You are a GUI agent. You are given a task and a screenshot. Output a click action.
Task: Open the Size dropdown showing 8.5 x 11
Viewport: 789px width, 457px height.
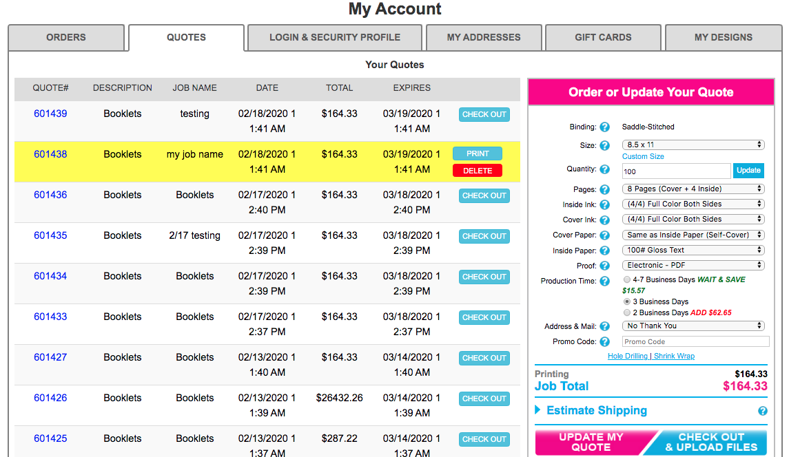[693, 145]
